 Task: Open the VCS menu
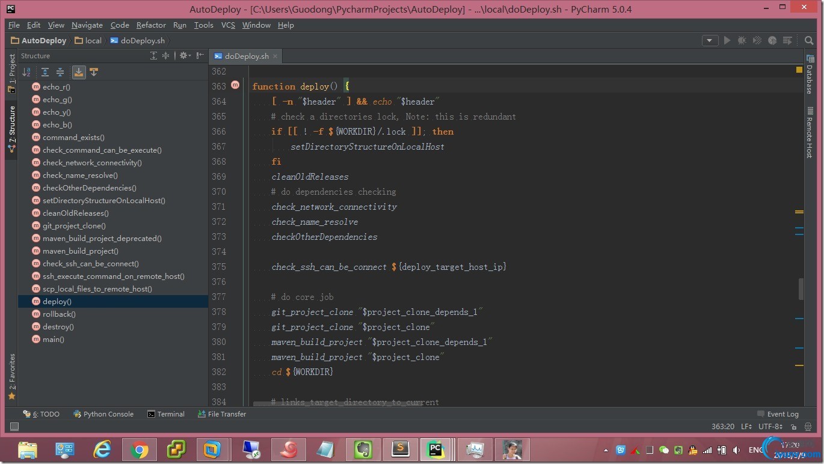[228, 25]
